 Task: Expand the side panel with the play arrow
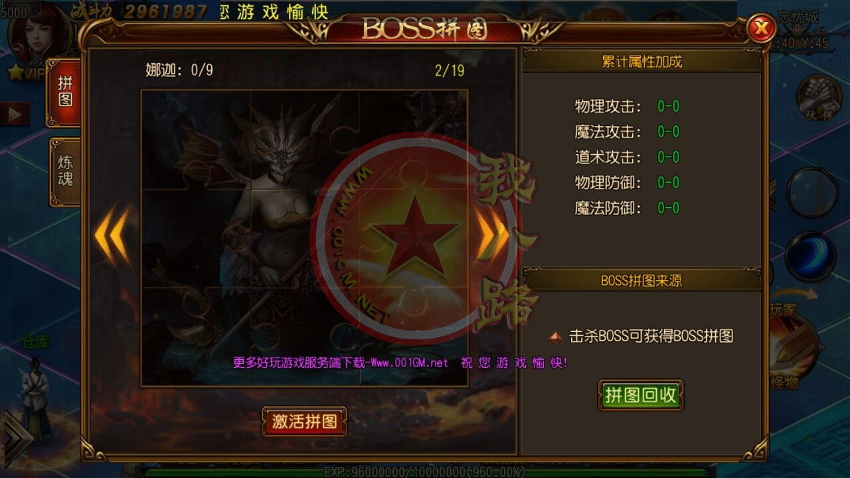click(15, 114)
